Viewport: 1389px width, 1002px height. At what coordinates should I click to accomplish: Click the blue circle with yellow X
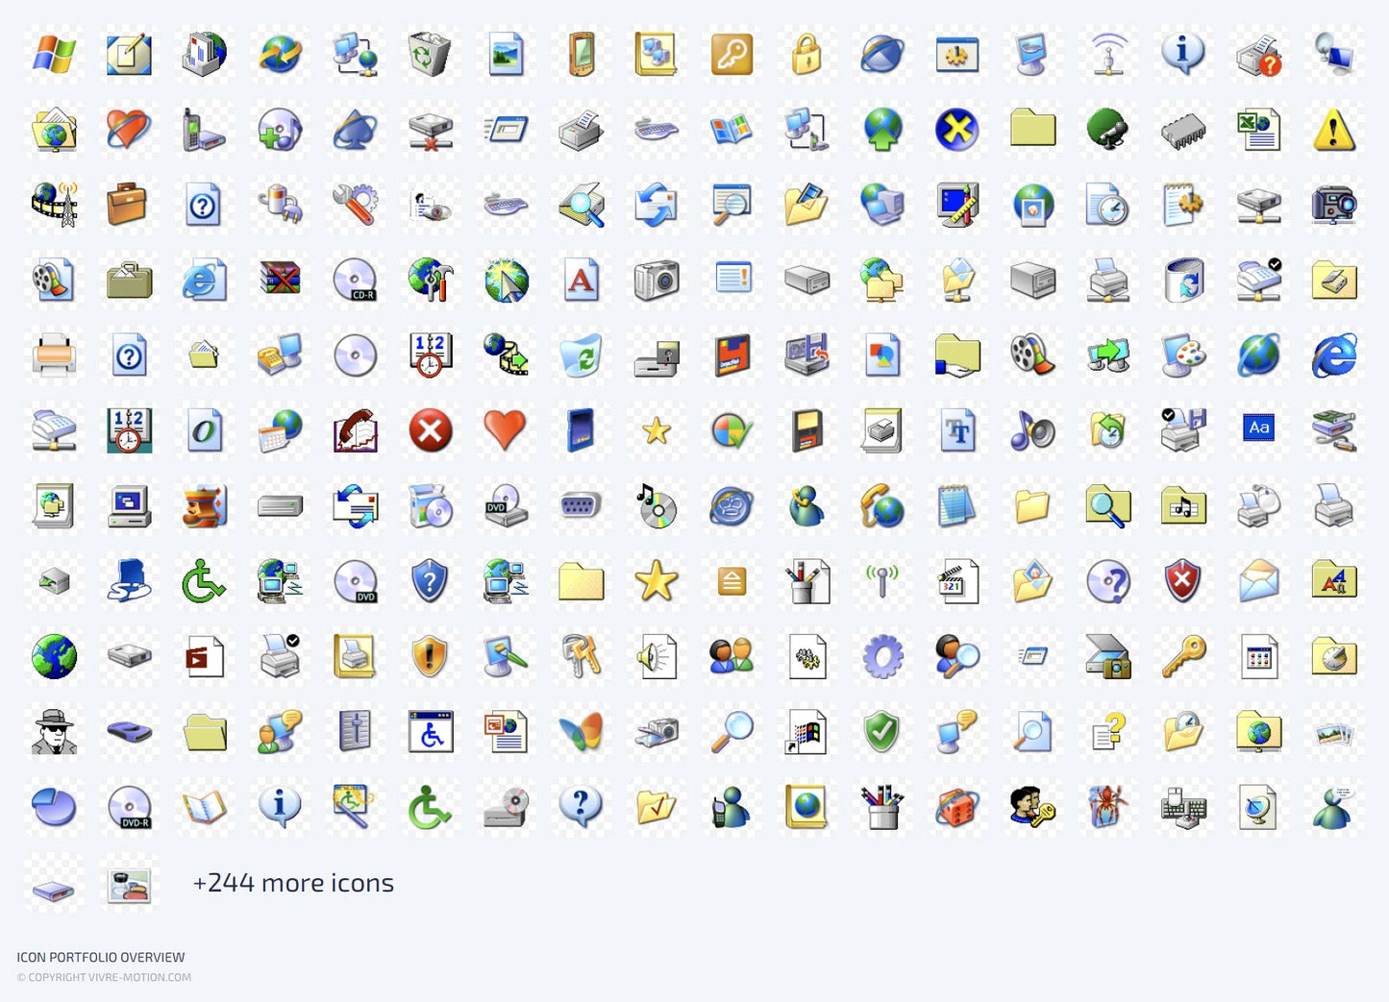[956, 130]
